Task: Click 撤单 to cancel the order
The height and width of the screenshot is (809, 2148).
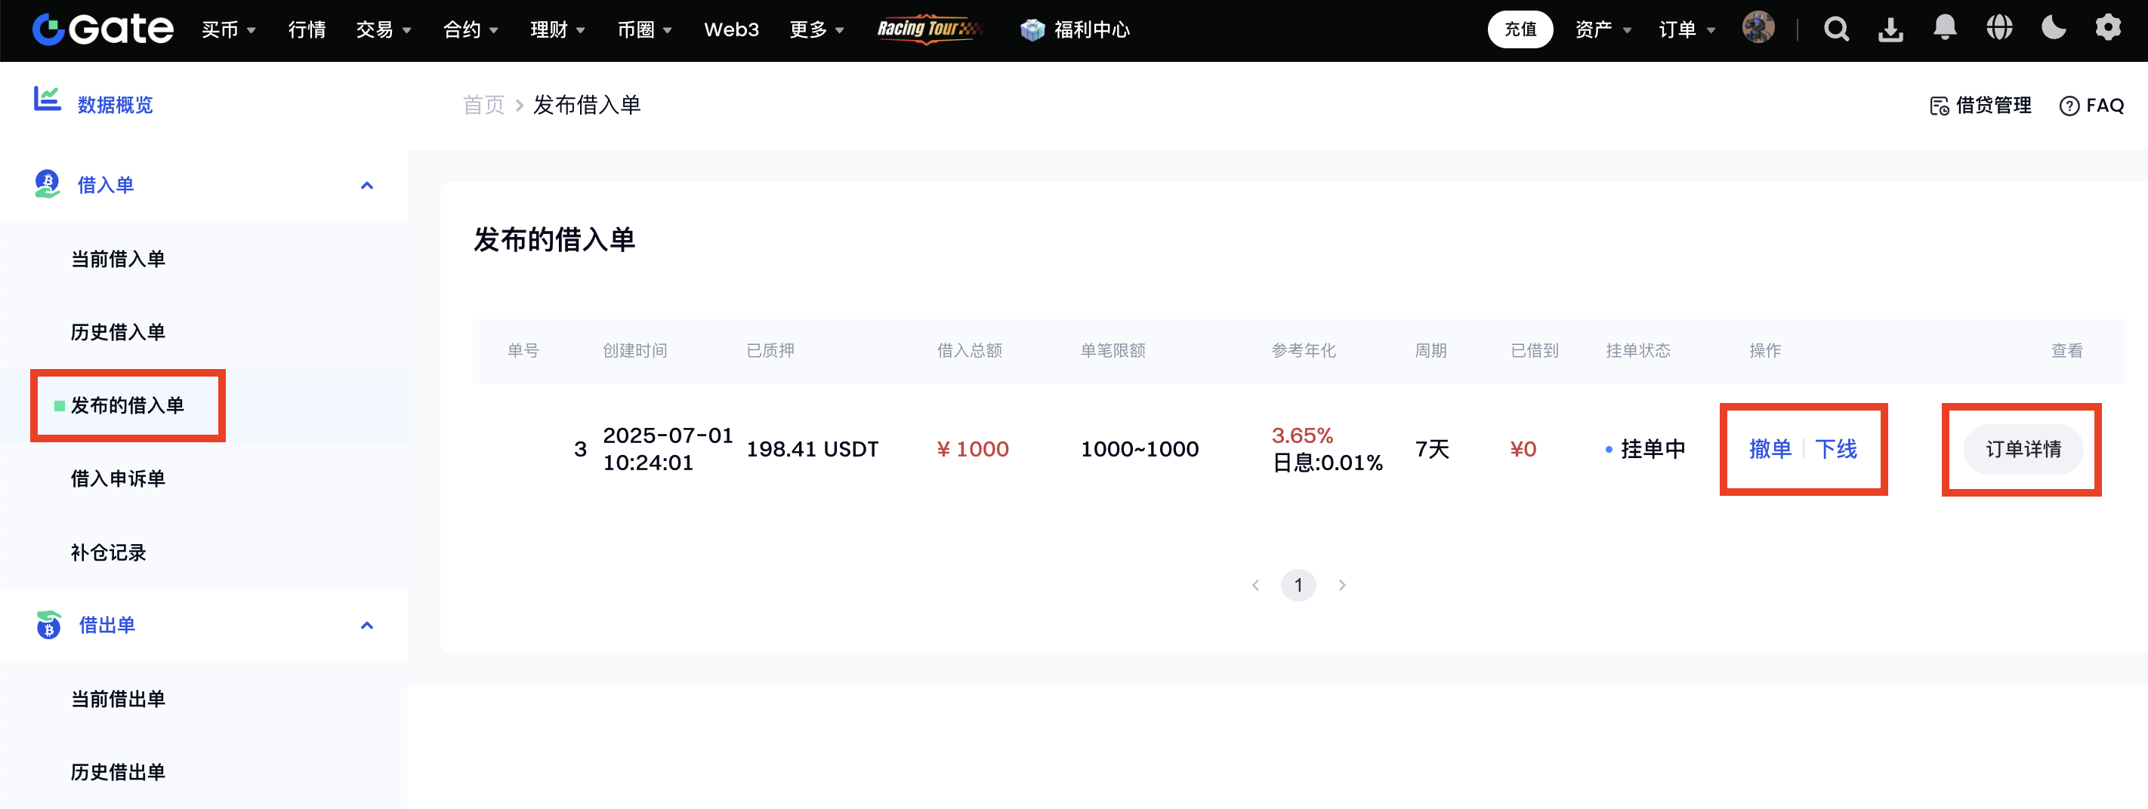Action: click(x=1770, y=449)
